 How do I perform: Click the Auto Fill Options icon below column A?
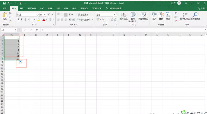(21, 62)
